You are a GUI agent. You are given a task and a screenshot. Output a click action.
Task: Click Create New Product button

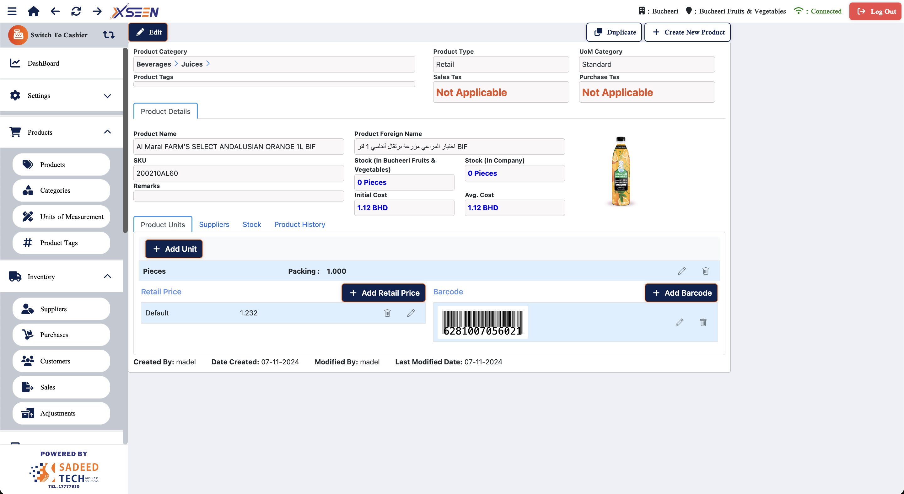(688, 32)
